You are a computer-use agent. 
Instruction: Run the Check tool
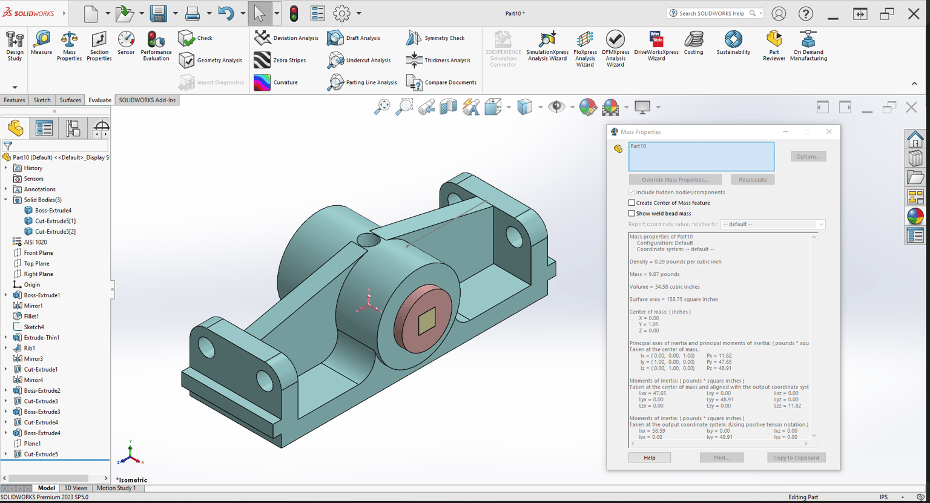click(196, 38)
